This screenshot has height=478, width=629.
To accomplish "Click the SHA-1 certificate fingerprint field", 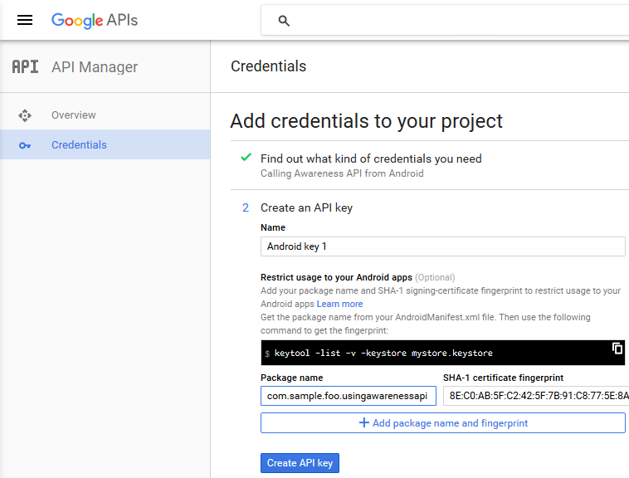I will pyautogui.click(x=535, y=397).
